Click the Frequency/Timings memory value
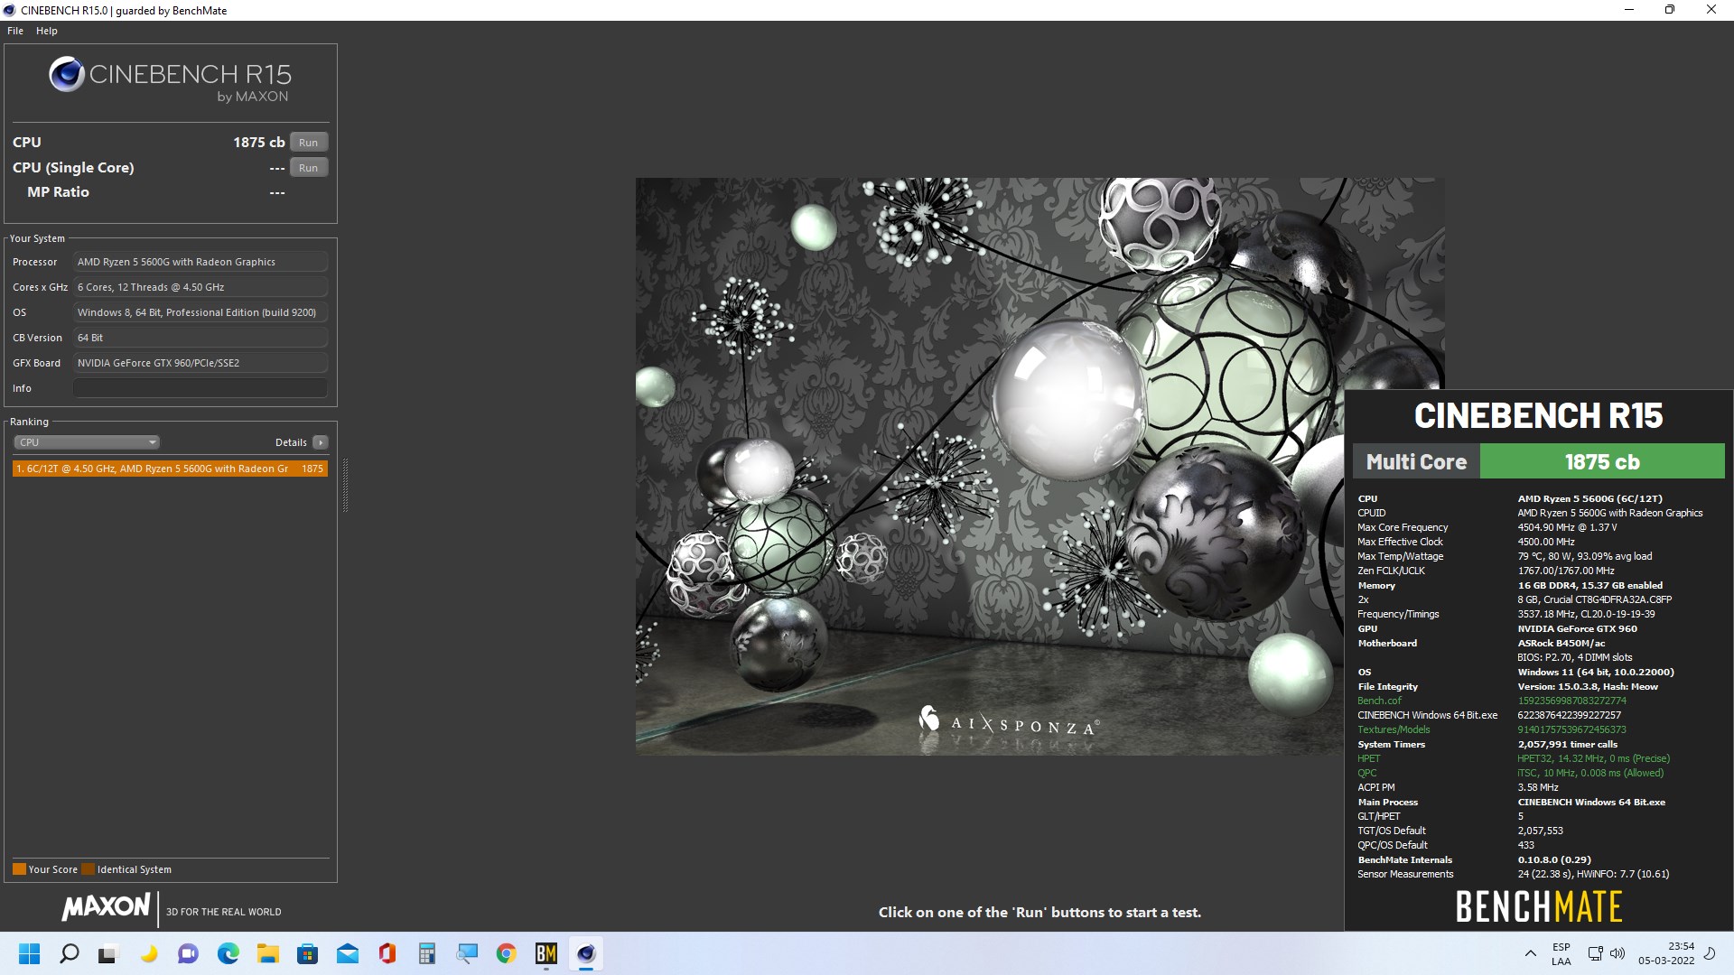This screenshot has width=1734, height=975. (x=1586, y=614)
